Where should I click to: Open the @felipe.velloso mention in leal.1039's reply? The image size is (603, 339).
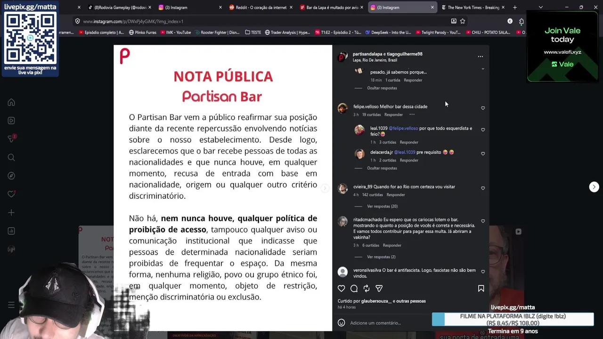[403, 128]
